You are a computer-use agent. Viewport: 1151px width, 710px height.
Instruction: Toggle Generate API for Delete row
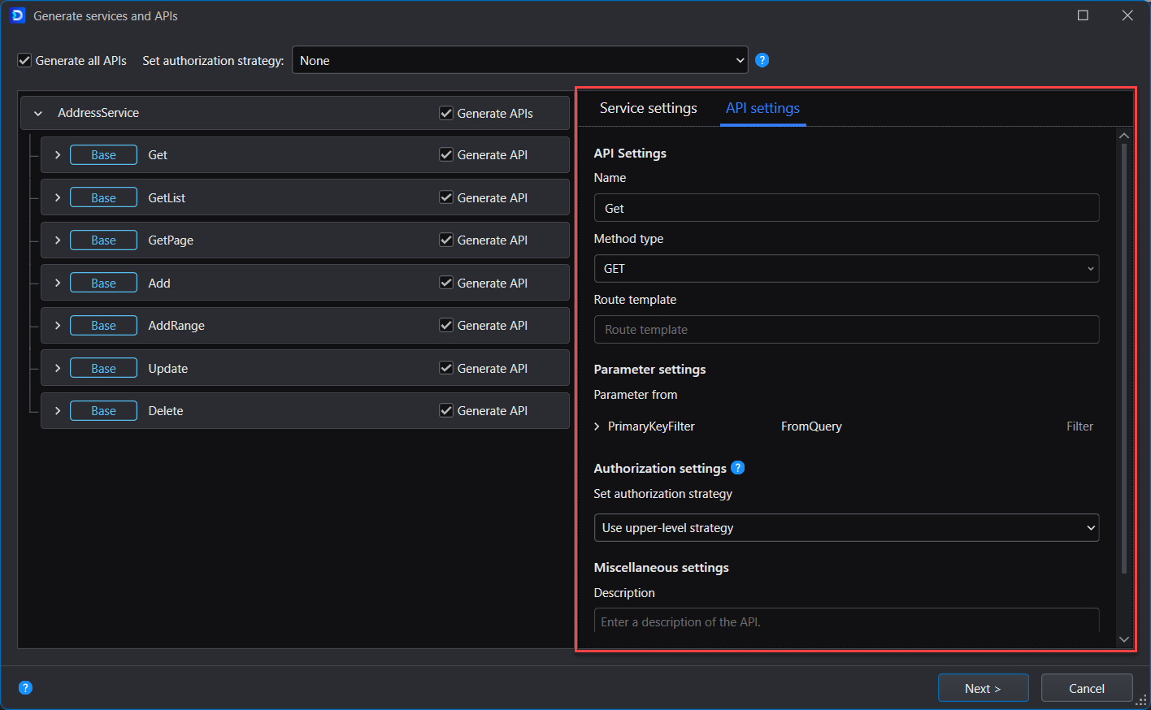(446, 410)
